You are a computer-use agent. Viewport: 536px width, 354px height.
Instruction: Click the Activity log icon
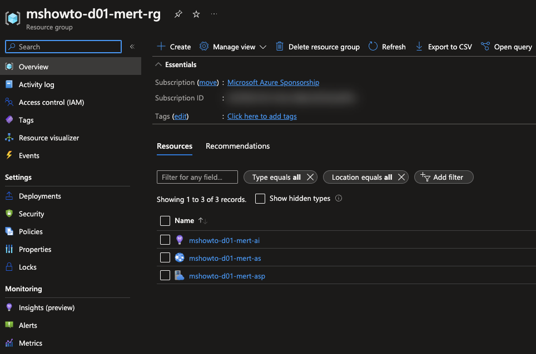coord(9,84)
